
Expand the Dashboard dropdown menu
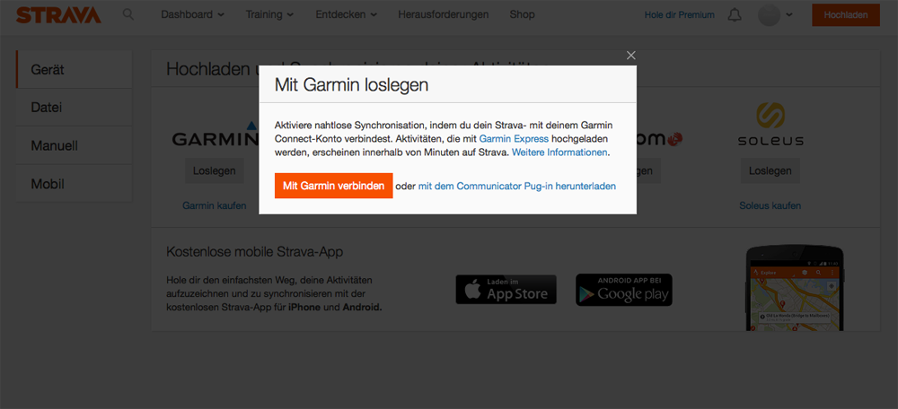point(192,14)
